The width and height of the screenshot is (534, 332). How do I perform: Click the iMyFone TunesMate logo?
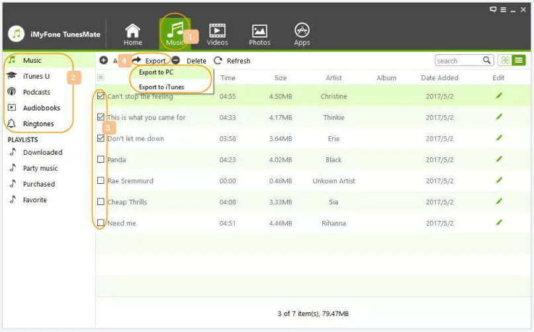[16, 34]
